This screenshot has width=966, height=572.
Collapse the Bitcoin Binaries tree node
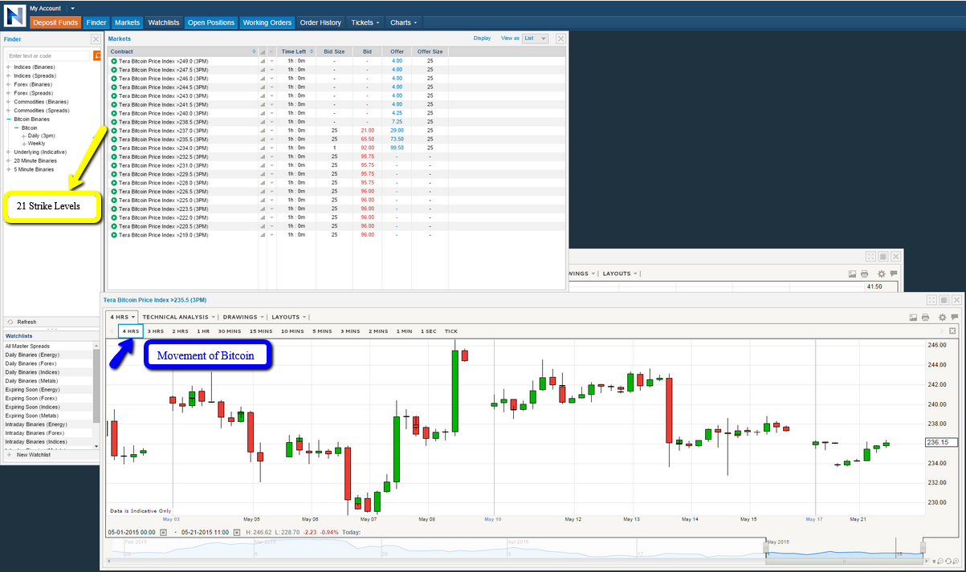[x=8, y=119]
